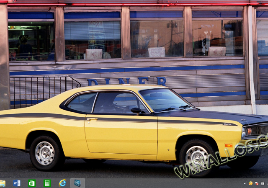
Task: Open the Windows Store taskbar icon
Action: pos(32,183)
